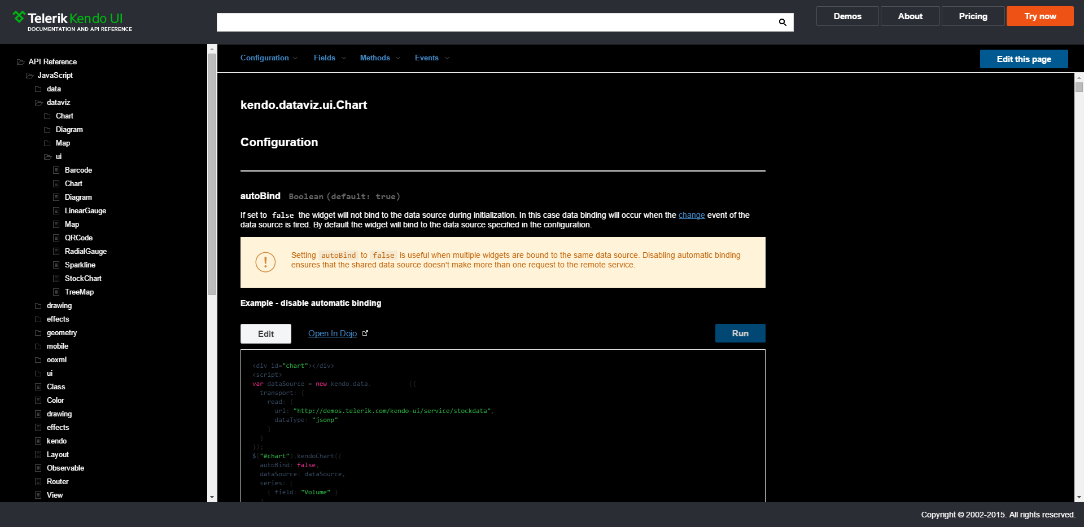The height and width of the screenshot is (527, 1084).
Task: Click the document icon beside Observable
Action: [38, 468]
